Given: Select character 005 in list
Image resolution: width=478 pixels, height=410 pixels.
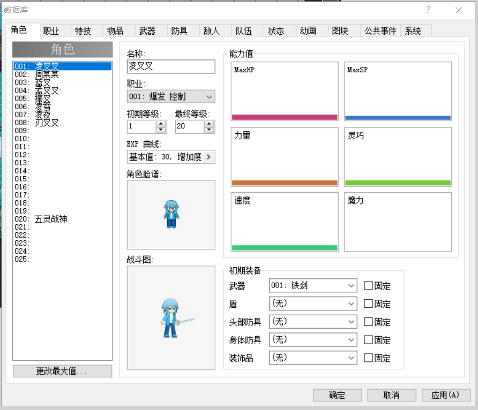Looking at the screenshot, I should [x=63, y=98].
